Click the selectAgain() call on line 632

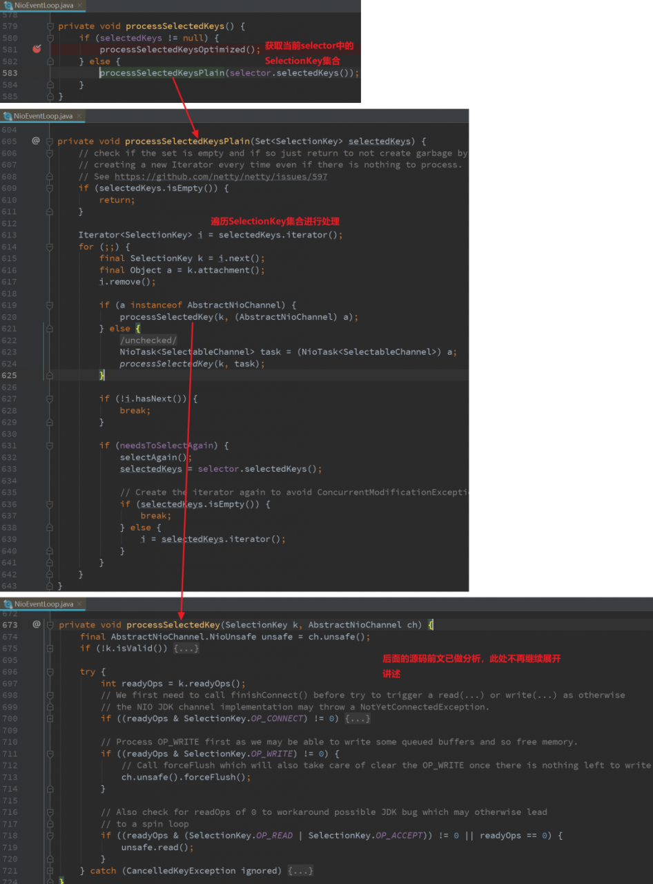[154, 457]
